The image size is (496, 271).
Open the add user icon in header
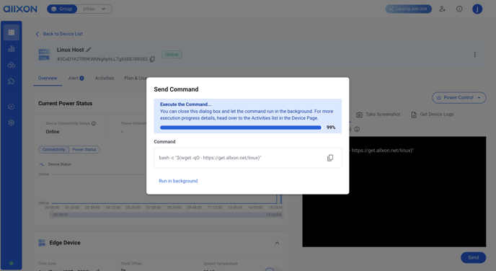click(x=442, y=9)
